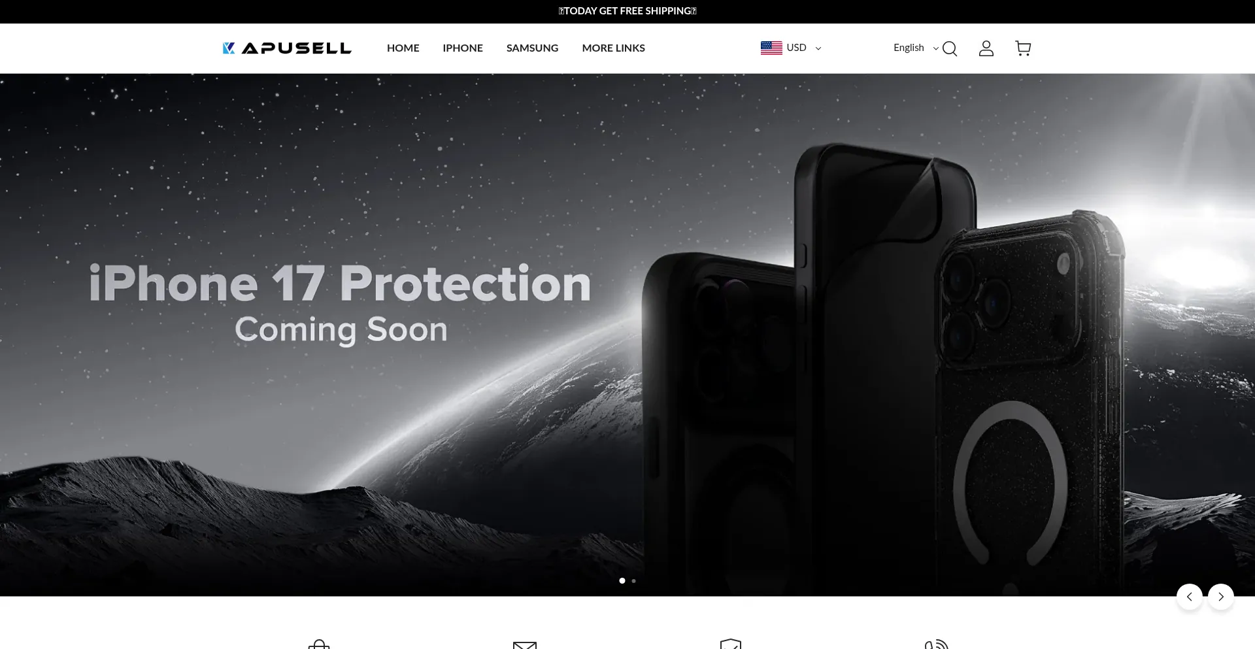
Task: Expand the USD currency dropdown
Action: pyautogui.click(x=791, y=48)
